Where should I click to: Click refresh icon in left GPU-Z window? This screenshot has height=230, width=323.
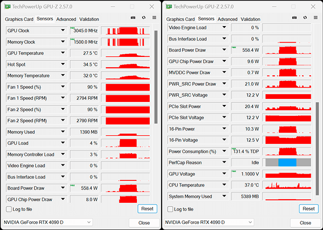pyautogui.click(x=144, y=18)
